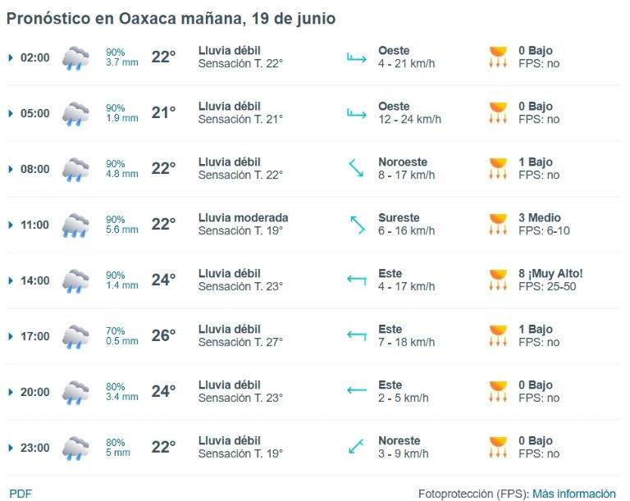The width and height of the screenshot is (630, 501).
Task: Expand the 05:00 forecast row arrow
Action: [x=11, y=114]
